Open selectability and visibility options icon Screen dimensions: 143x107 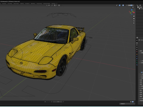(x=117, y=5)
